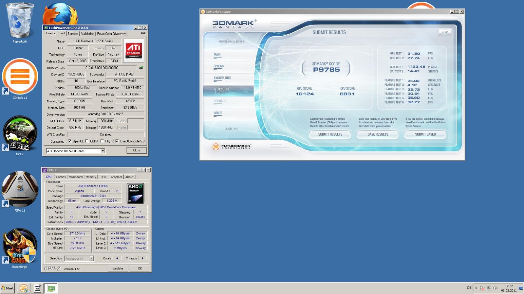Open the PowerColor Giveaway tab
Viewport: 524px width, 294px height.
(111, 34)
